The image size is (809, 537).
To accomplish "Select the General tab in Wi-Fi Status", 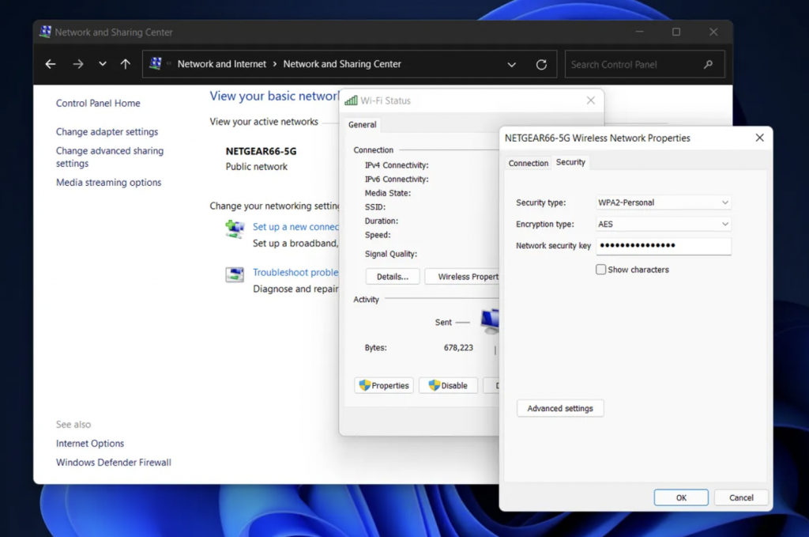I will [362, 124].
